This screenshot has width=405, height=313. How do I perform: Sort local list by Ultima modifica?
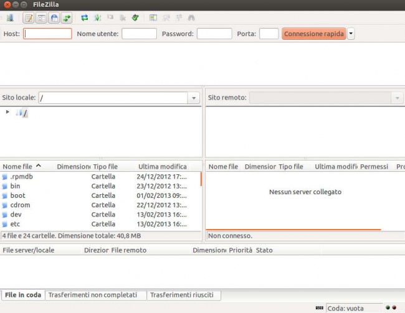163,167
